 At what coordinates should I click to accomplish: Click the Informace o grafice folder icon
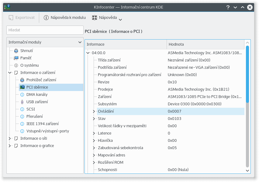coord(16,146)
